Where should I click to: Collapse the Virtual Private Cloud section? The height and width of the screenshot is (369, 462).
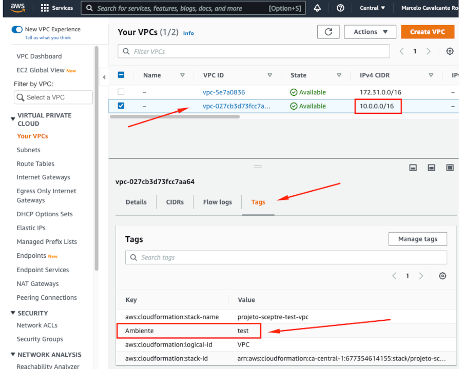coord(13,119)
